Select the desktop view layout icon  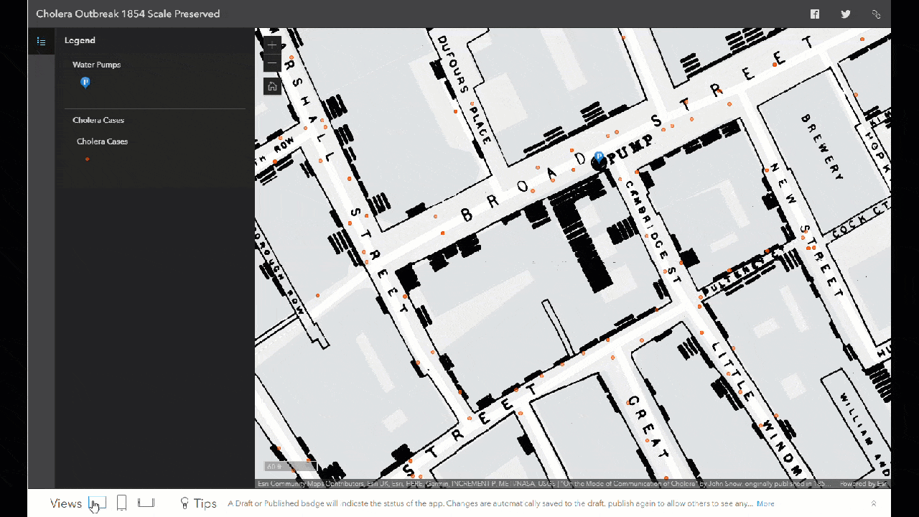98,503
